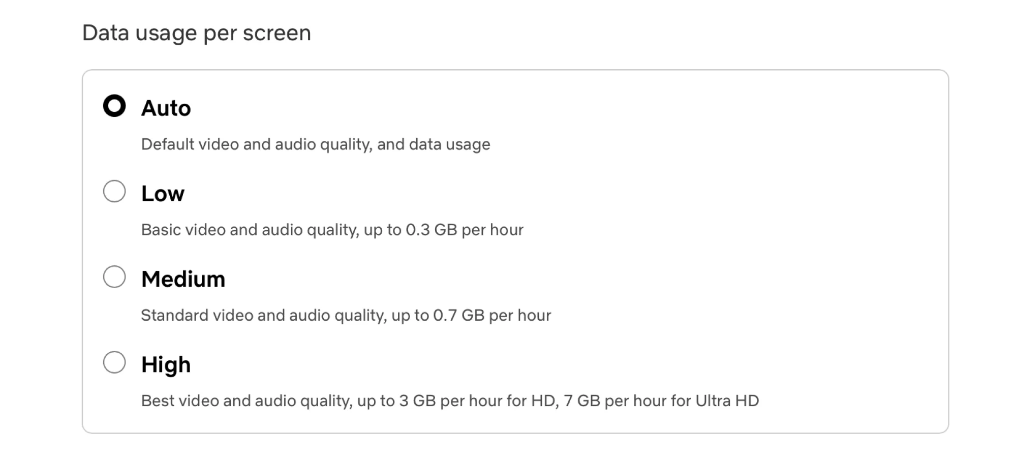Click the Medium option label
The width and height of the screenshot is (1016, 459).
183,278
